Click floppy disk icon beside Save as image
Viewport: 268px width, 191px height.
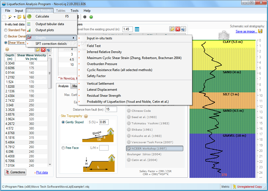pyautogui.click(x=260, y=31)
